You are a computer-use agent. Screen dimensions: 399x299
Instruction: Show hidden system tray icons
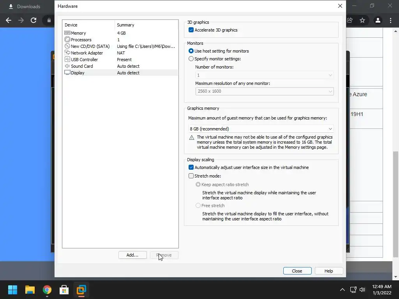click(343, 290)
